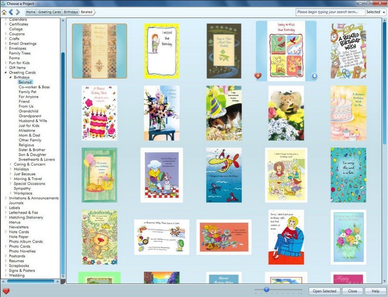The width and height of the screenshot is (388, 297).
Task: Click the thumbnail size slider handle
Action: (x=267, y=290)
